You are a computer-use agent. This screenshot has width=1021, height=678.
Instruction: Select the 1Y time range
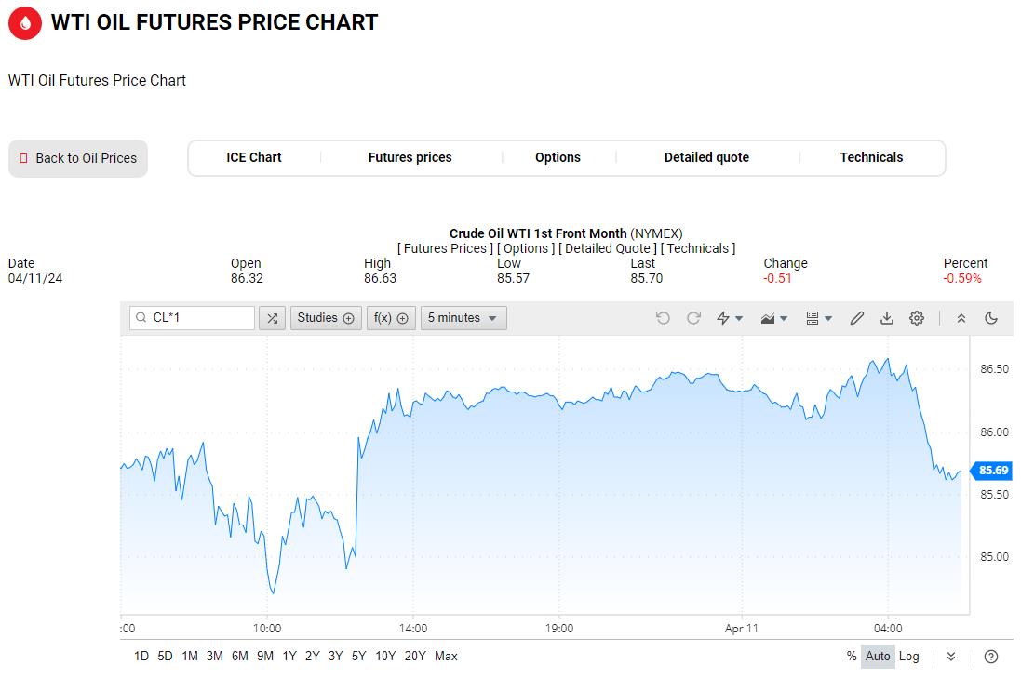point(289,656)
